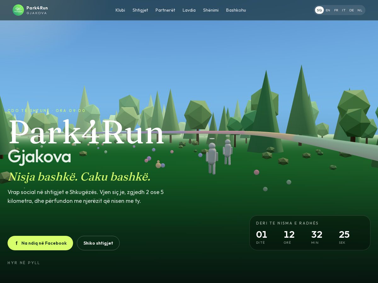Image resolution: width=378 pixels, height=283 pixels.
Task: Click the green Park4Run logo icon
Action: click(x=18, y=10)
